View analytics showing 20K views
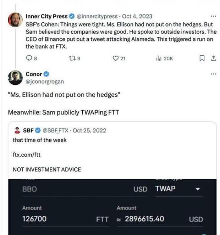Image resolution: width=220 pixels, height=235 pixels. [165, 58]
